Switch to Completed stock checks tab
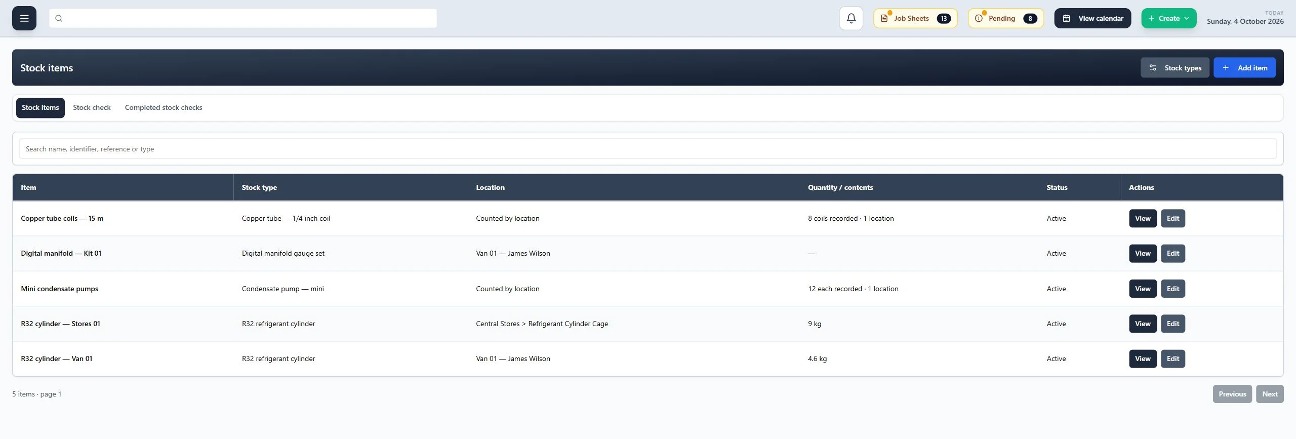 [164, 108]
